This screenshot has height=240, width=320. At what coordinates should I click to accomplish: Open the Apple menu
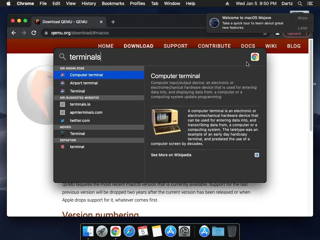pos(8,3)
